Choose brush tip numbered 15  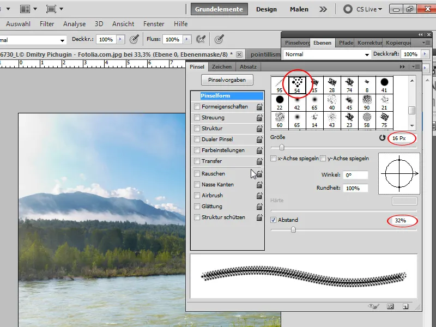pyautogui.click(x=314, y=85)
